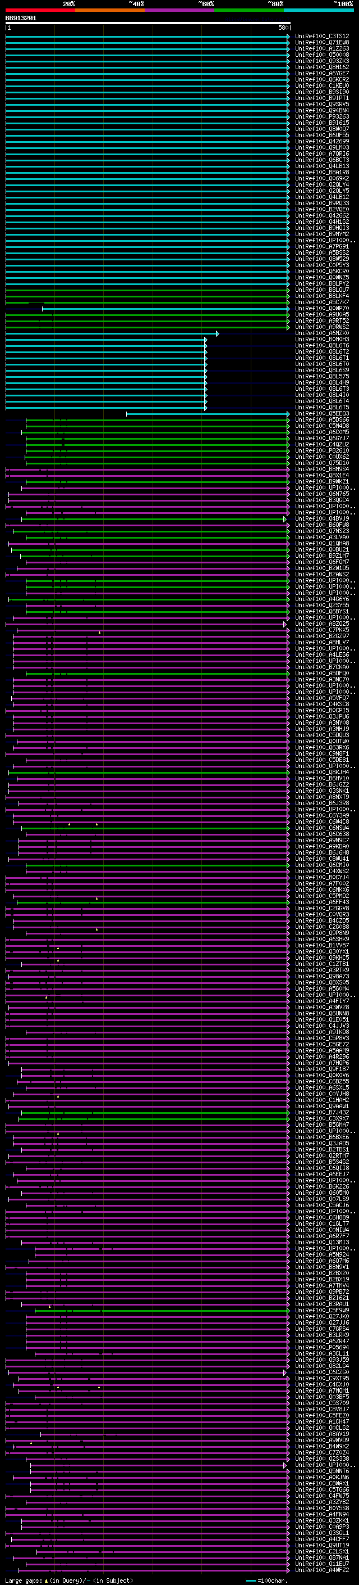359x1585 pixels.
Task: Open hit UniRef100_Q71EW8
Action: coord(322,43)
